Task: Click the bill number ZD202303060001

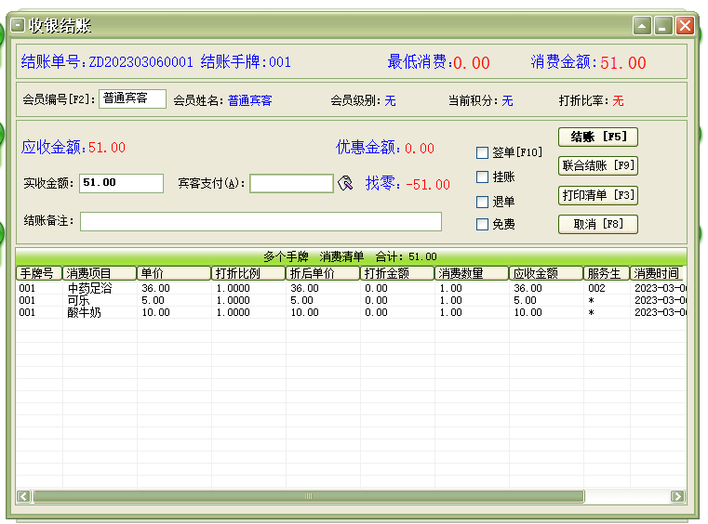Action: point(140,61)
